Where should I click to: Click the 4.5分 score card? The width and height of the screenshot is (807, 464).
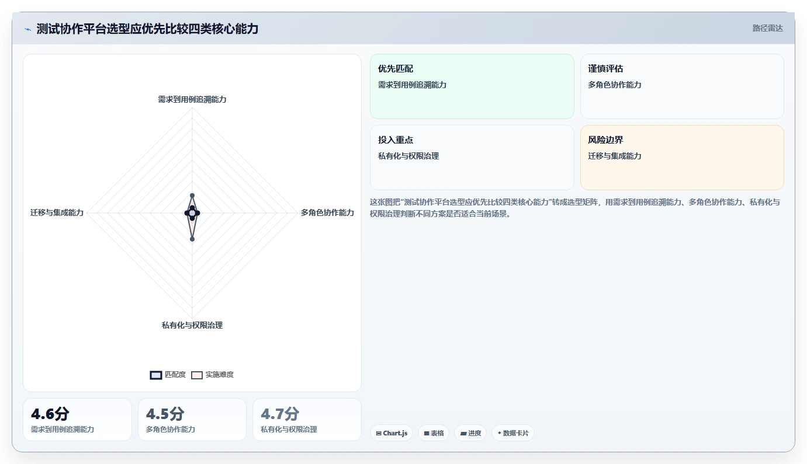click(192, 420)
